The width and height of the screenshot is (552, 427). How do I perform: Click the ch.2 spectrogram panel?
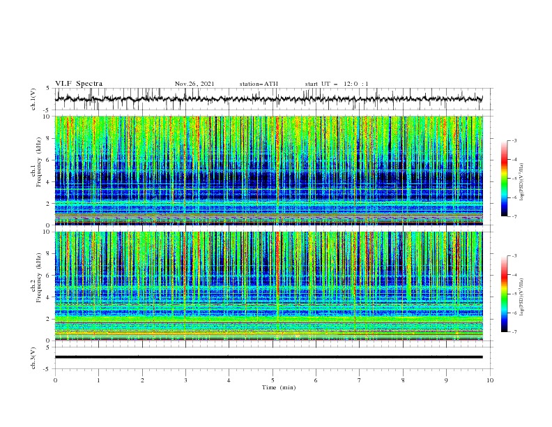click(268, 286)
